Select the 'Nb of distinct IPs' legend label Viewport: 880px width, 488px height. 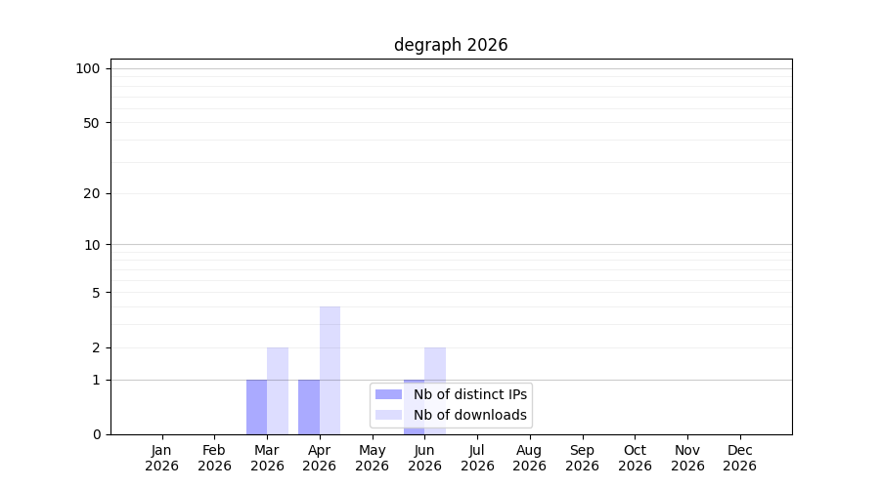[x=469, y=394]
